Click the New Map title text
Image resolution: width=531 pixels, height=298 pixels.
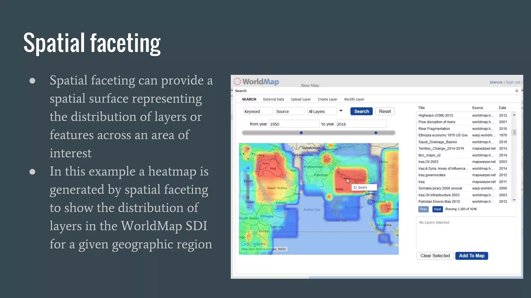tap(310, 85)
